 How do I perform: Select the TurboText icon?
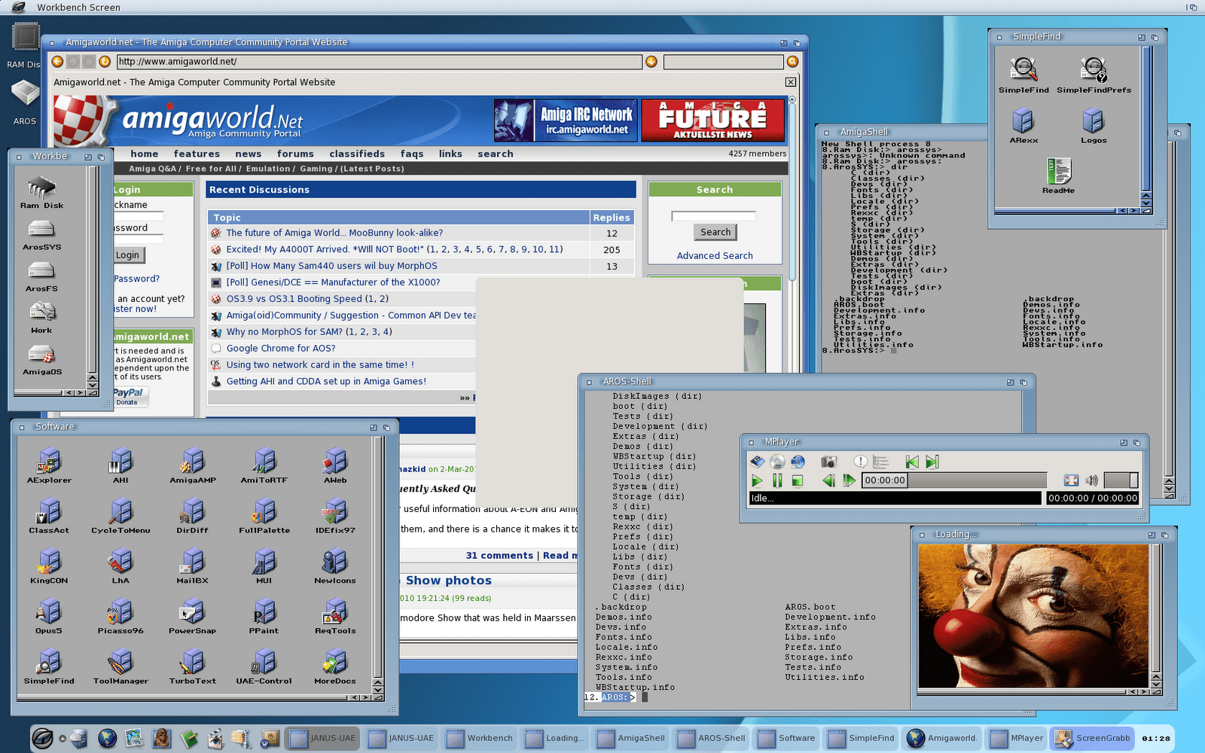192,666
